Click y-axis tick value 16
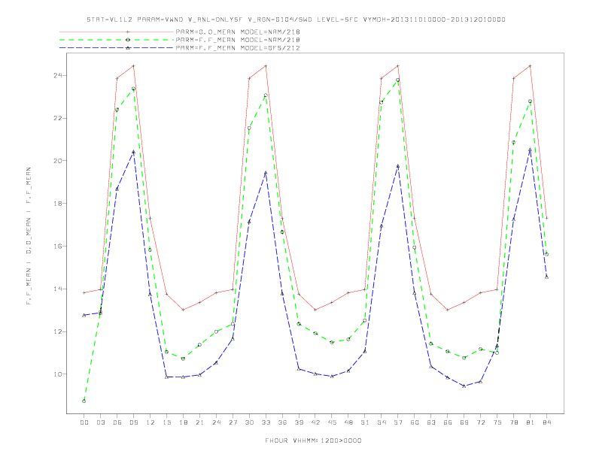 pos(58,246)
